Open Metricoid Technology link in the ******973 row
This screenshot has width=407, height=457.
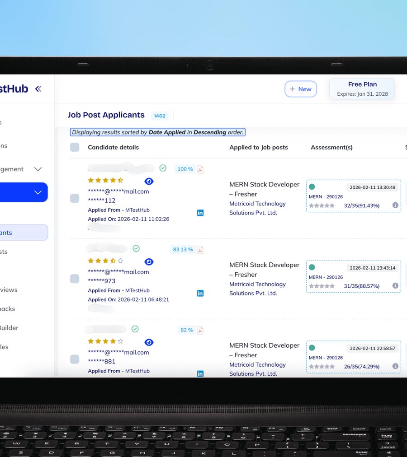coord(257,289)
